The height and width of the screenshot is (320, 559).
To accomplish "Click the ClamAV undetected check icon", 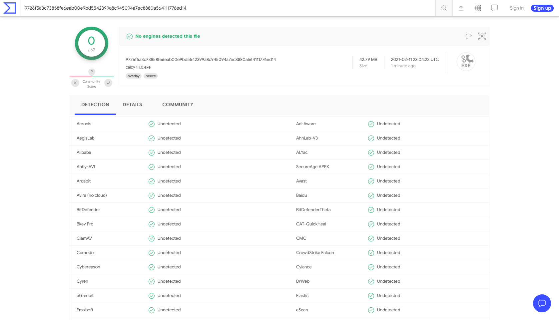I will [x=152, y=238].
